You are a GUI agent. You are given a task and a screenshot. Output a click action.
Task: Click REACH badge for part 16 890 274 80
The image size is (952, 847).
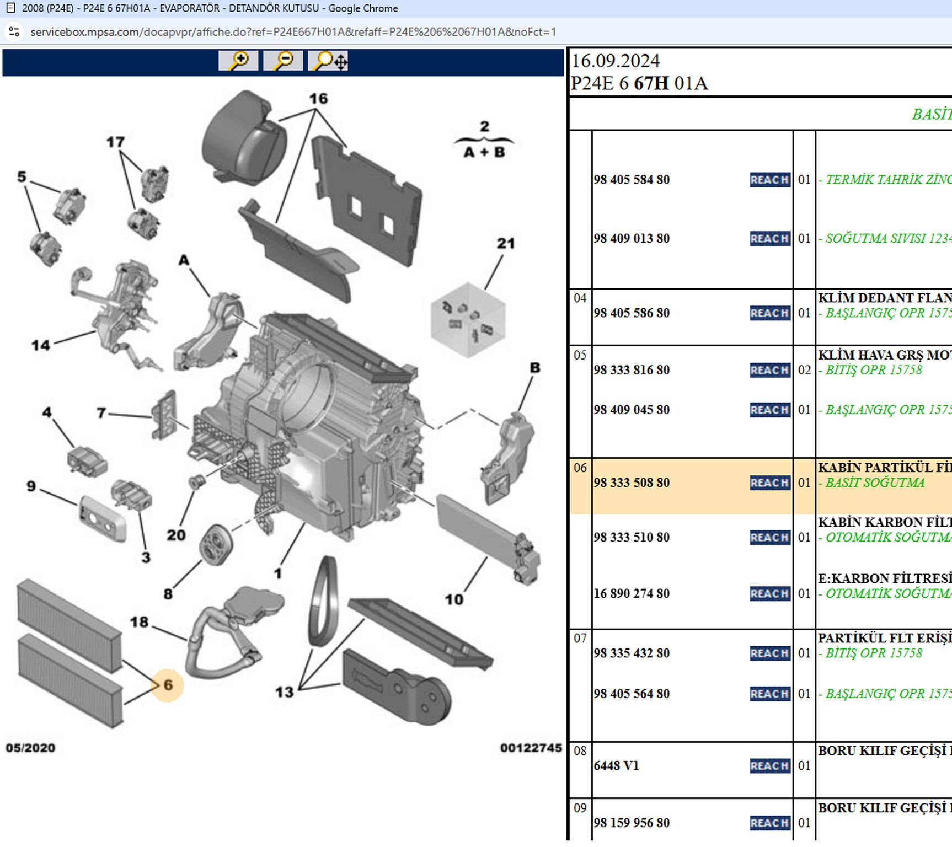tap(769, 594)
